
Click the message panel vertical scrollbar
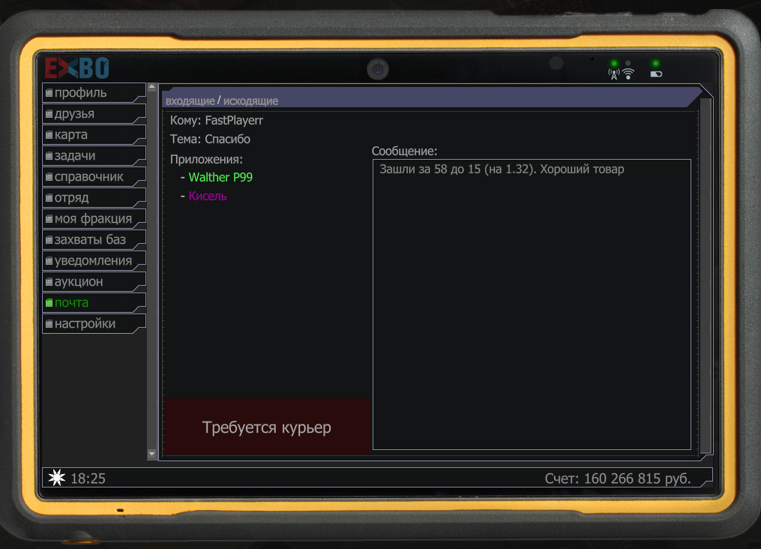[705, 276]
